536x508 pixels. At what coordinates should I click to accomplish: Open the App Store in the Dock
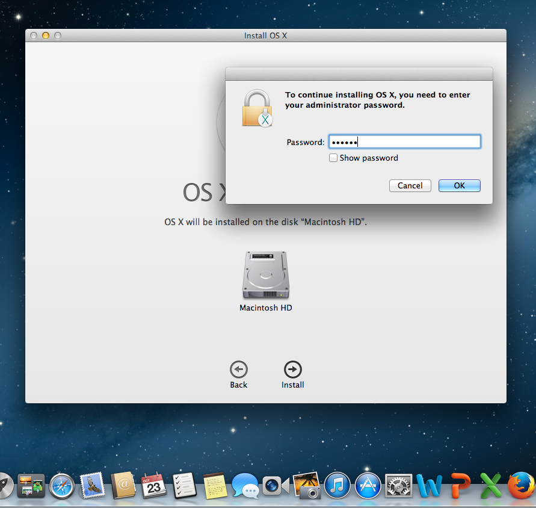(368, 486)
